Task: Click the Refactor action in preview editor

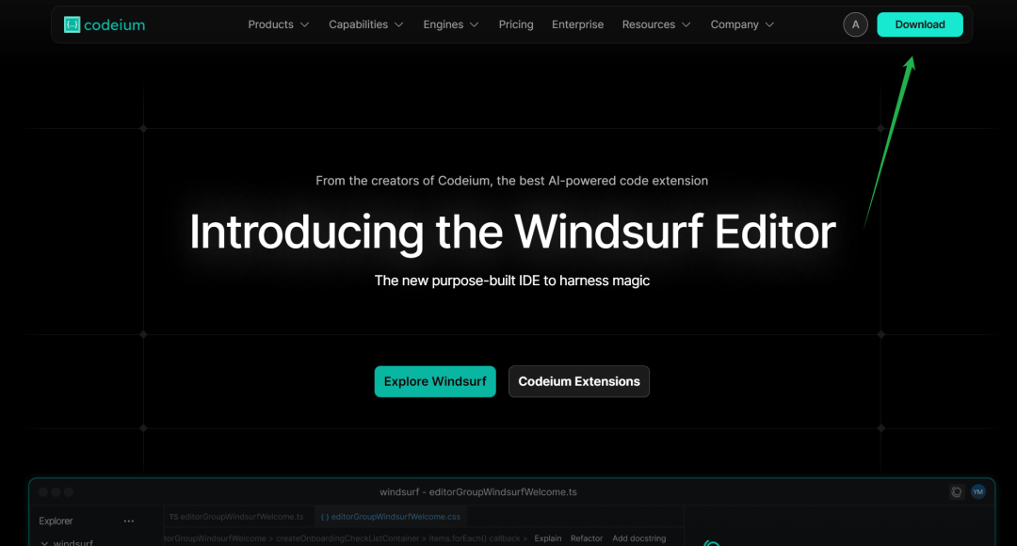Action: pos(587,538)
